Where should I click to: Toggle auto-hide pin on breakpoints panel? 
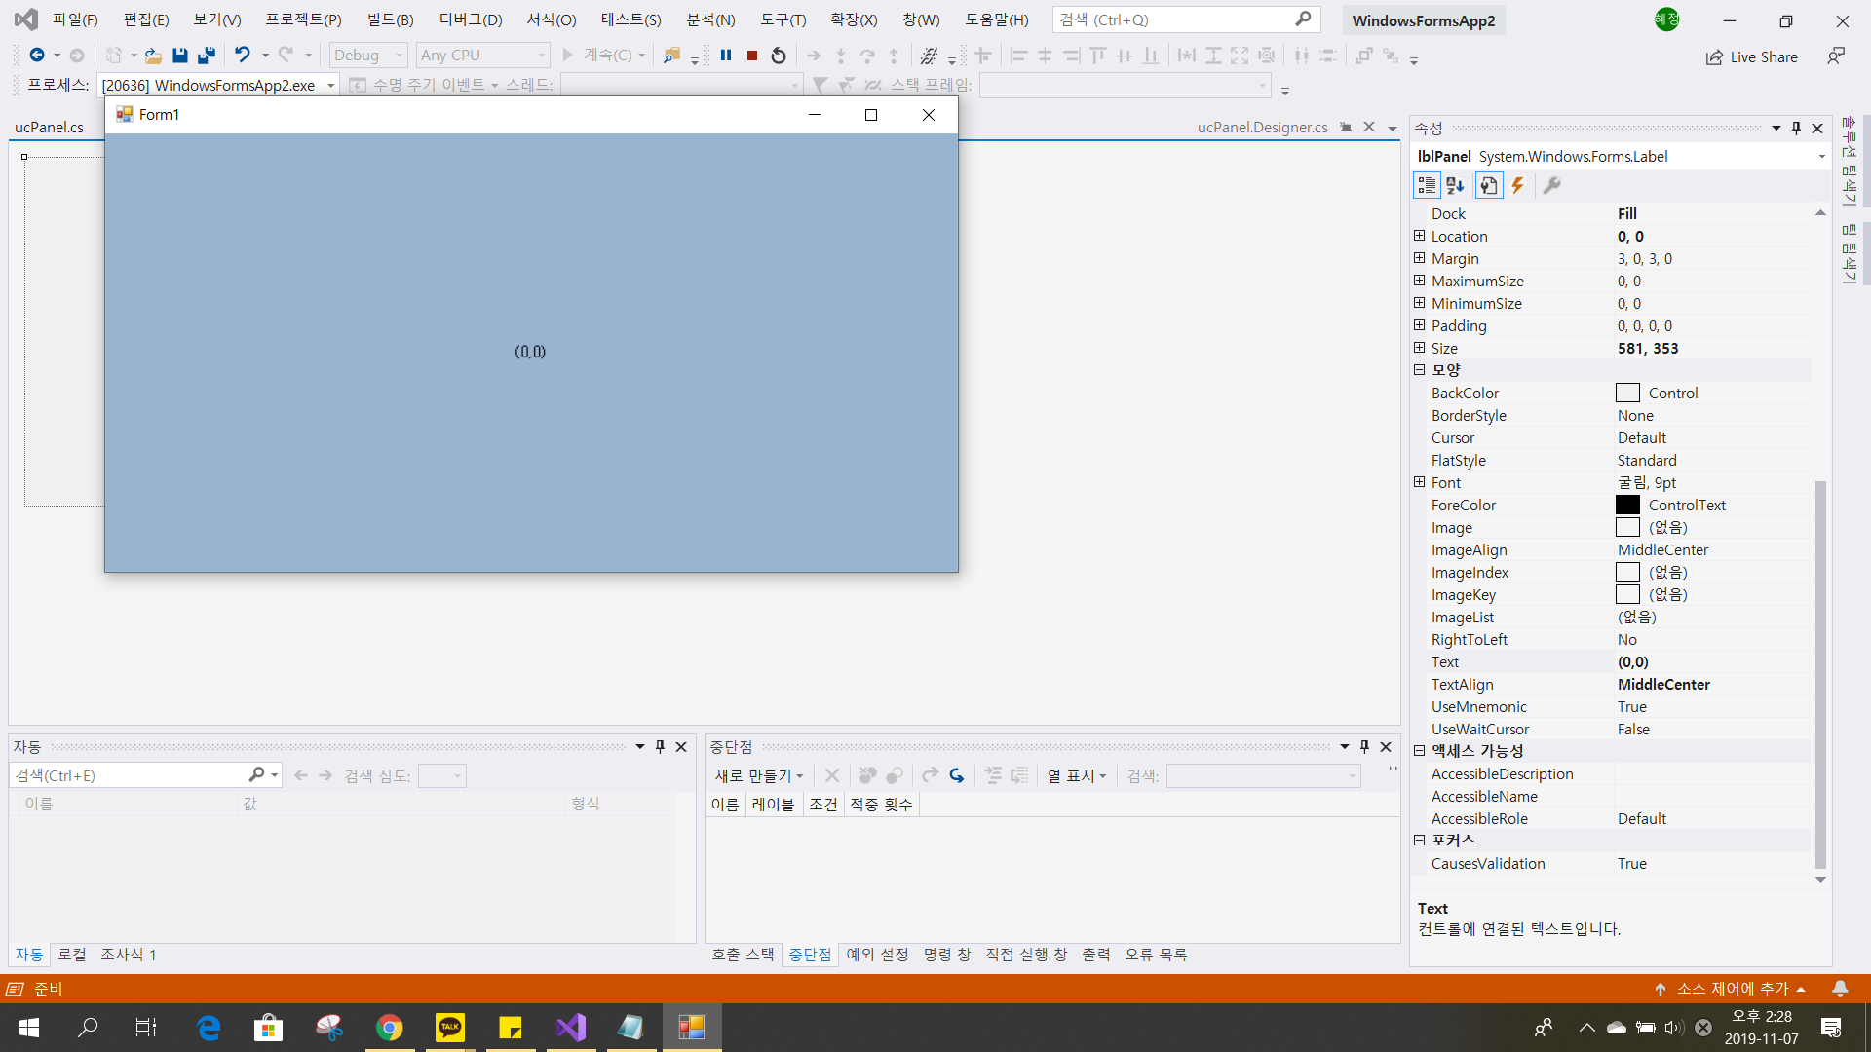point(1364,747)
